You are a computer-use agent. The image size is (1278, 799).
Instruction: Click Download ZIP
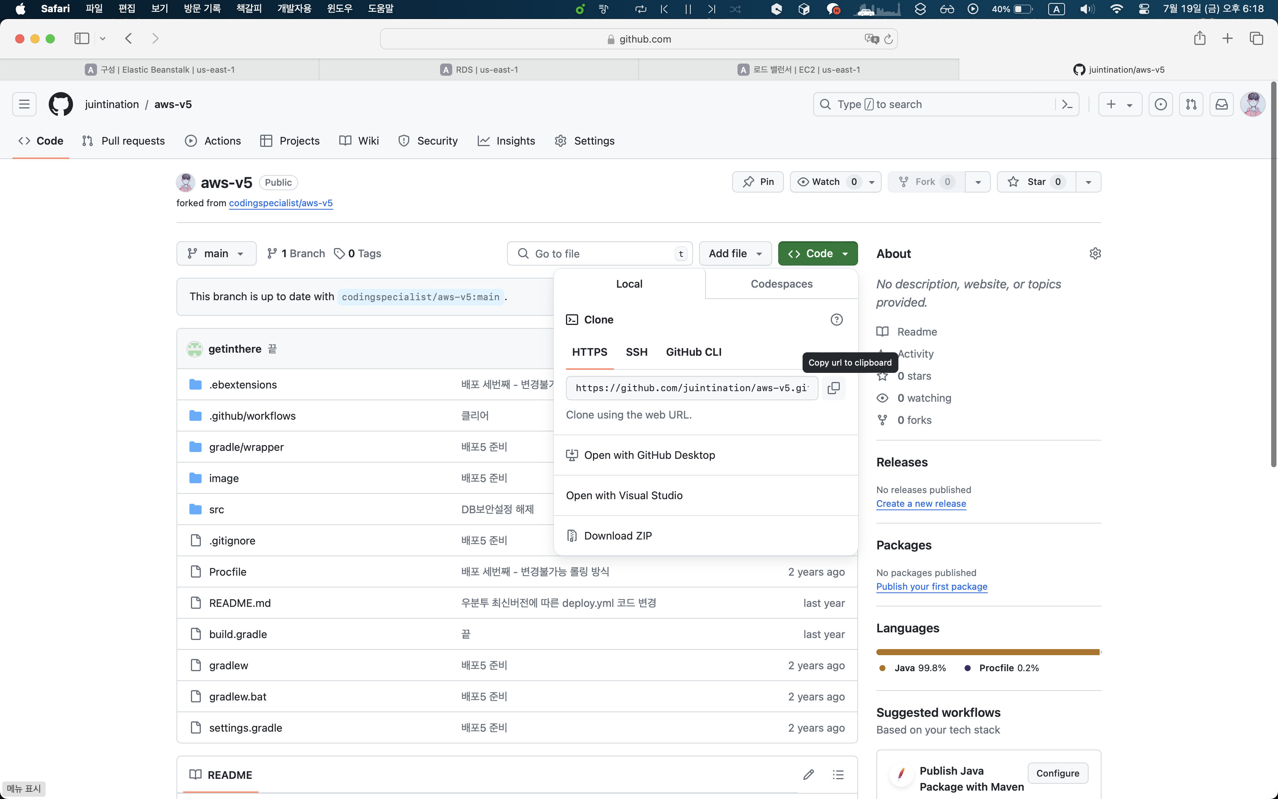617,536
